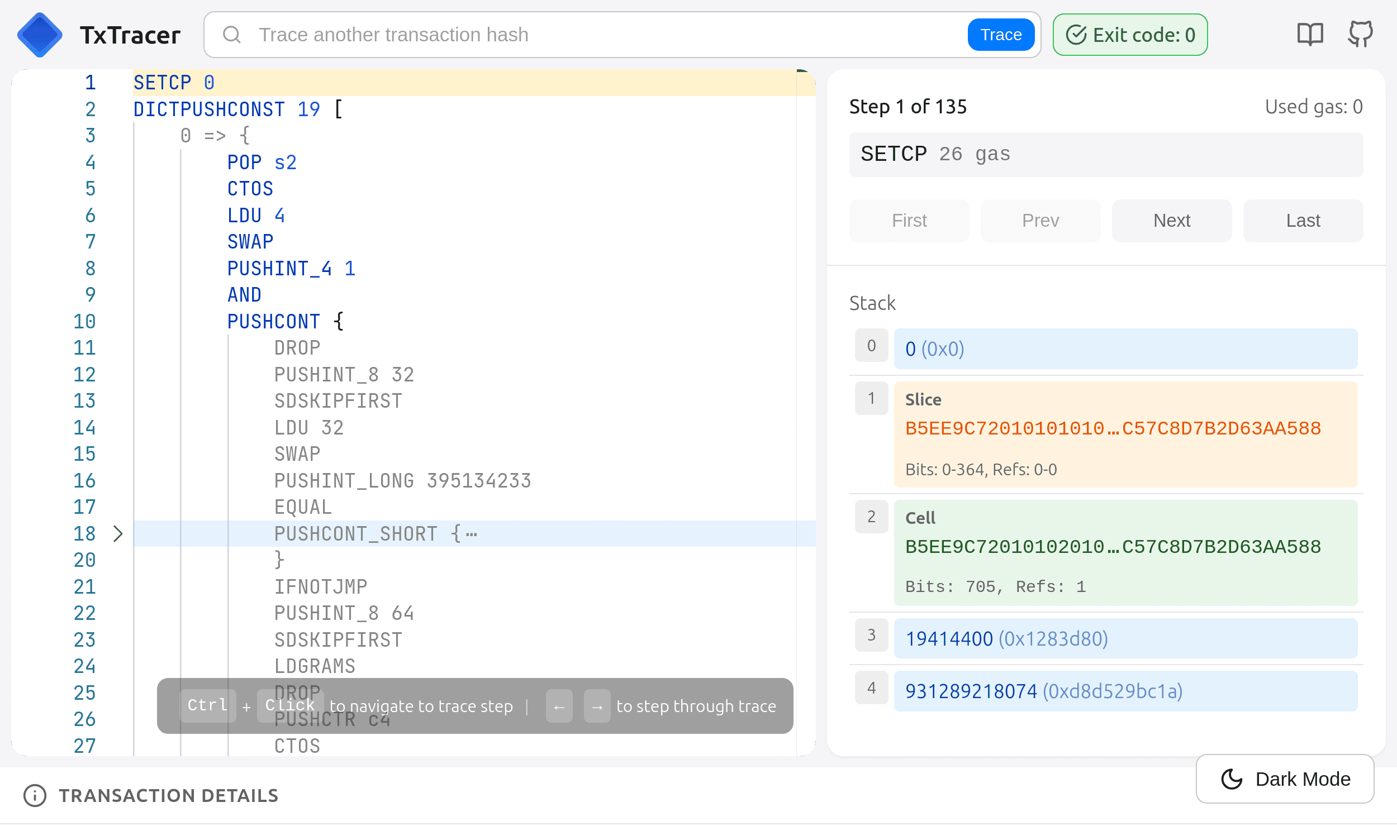Click the Exit code: 0 badge
Image resolution: width=1397 pixels, height=826 pixels.
click(x=1130, y=35)
